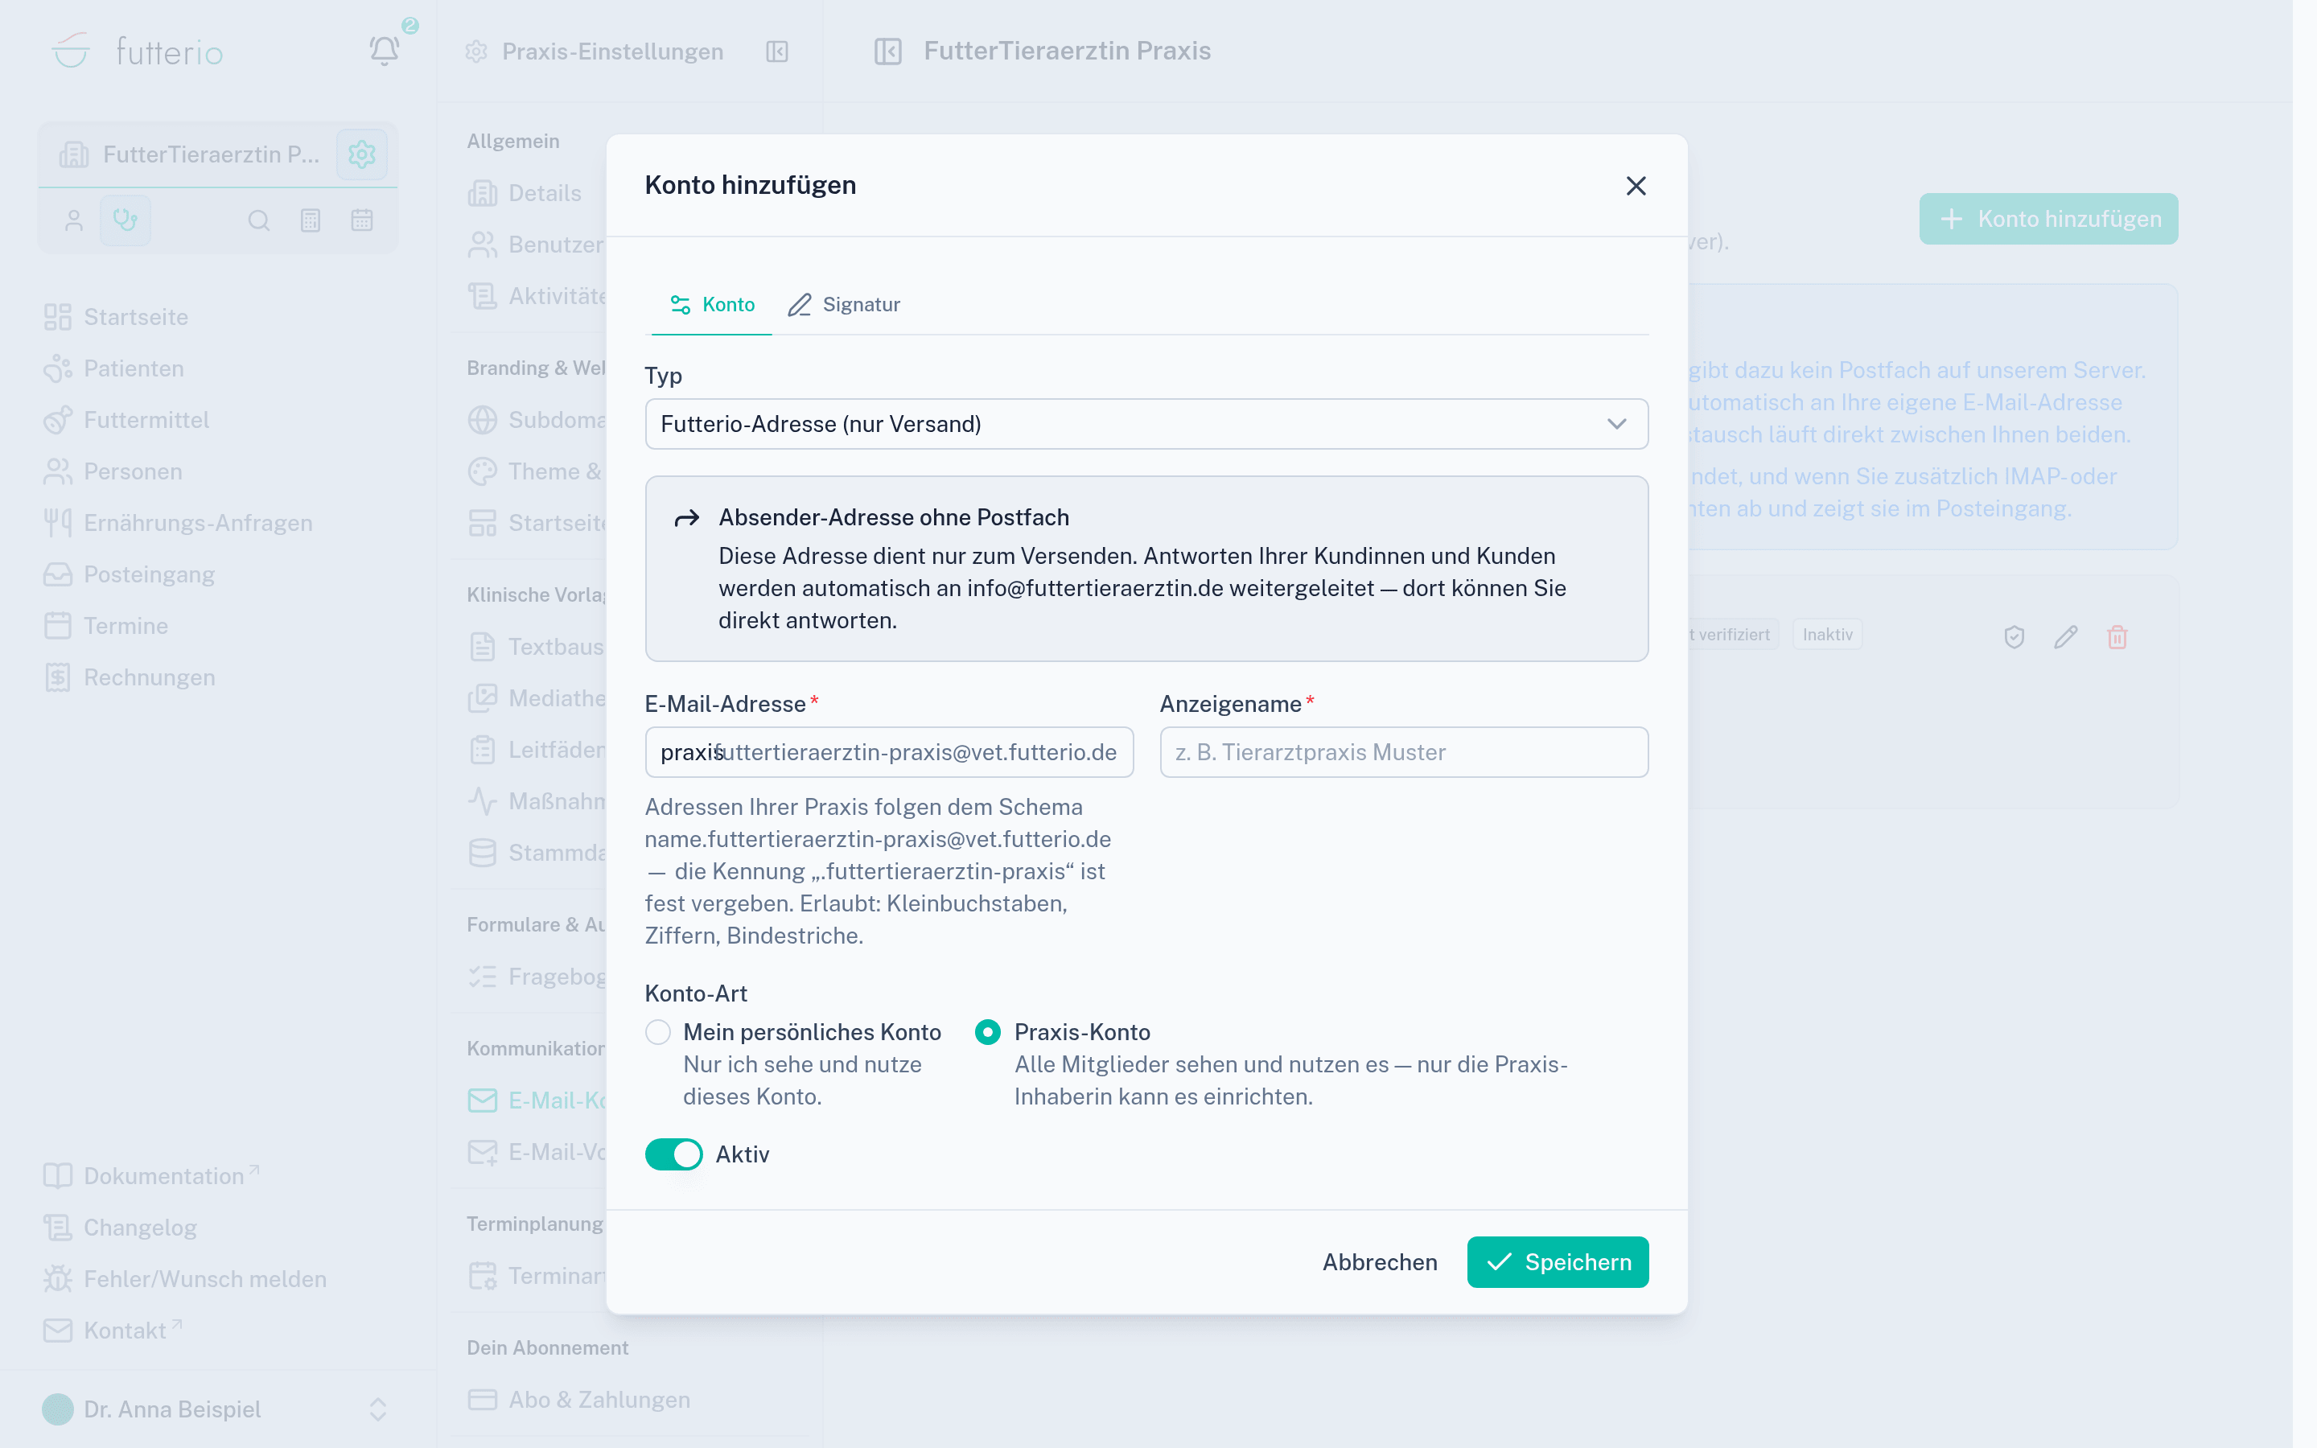Focus the Anzeigename input field
2317x1448 pixels.
tap(1404, 752)
